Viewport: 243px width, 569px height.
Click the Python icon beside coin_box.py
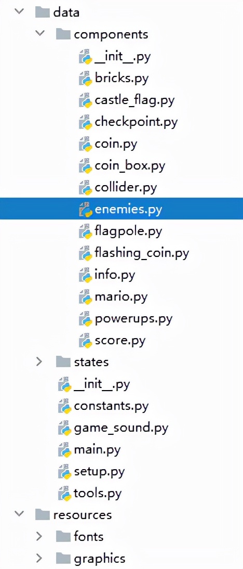(x=85, y=166)
